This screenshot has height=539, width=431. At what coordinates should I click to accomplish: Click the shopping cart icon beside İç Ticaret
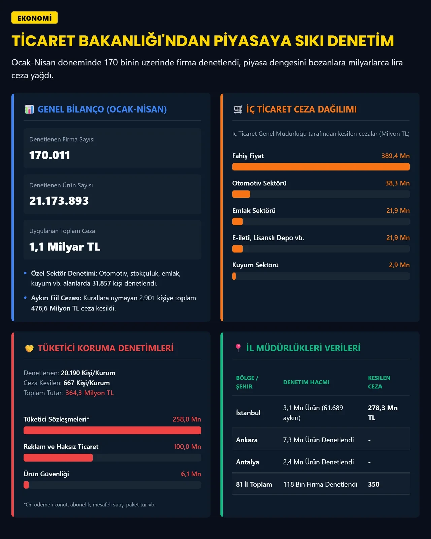(238, 109)
